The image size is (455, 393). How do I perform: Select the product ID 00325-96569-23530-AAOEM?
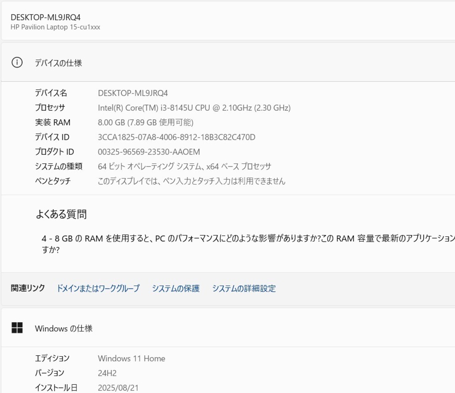149,152
